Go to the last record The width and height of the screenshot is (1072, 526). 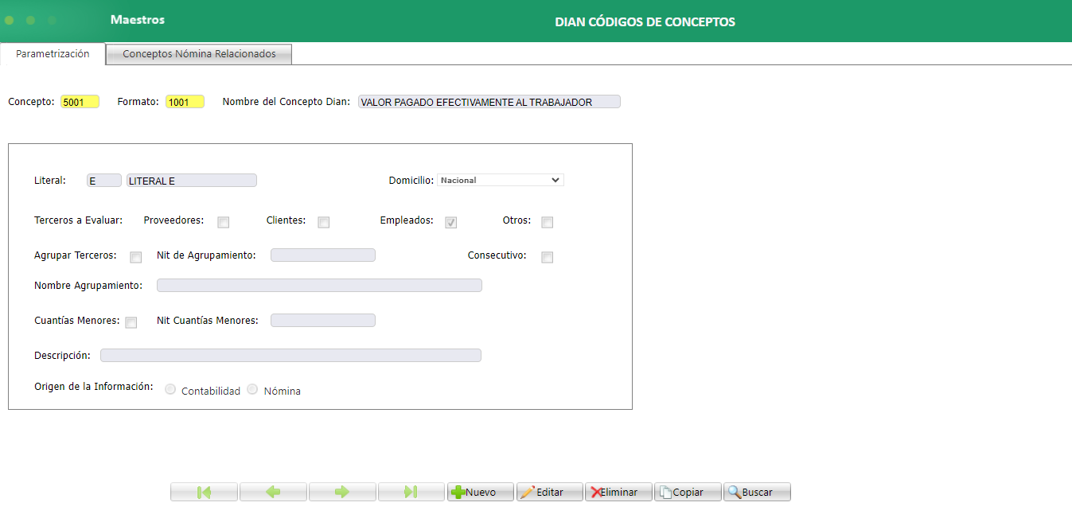point(411,492)
